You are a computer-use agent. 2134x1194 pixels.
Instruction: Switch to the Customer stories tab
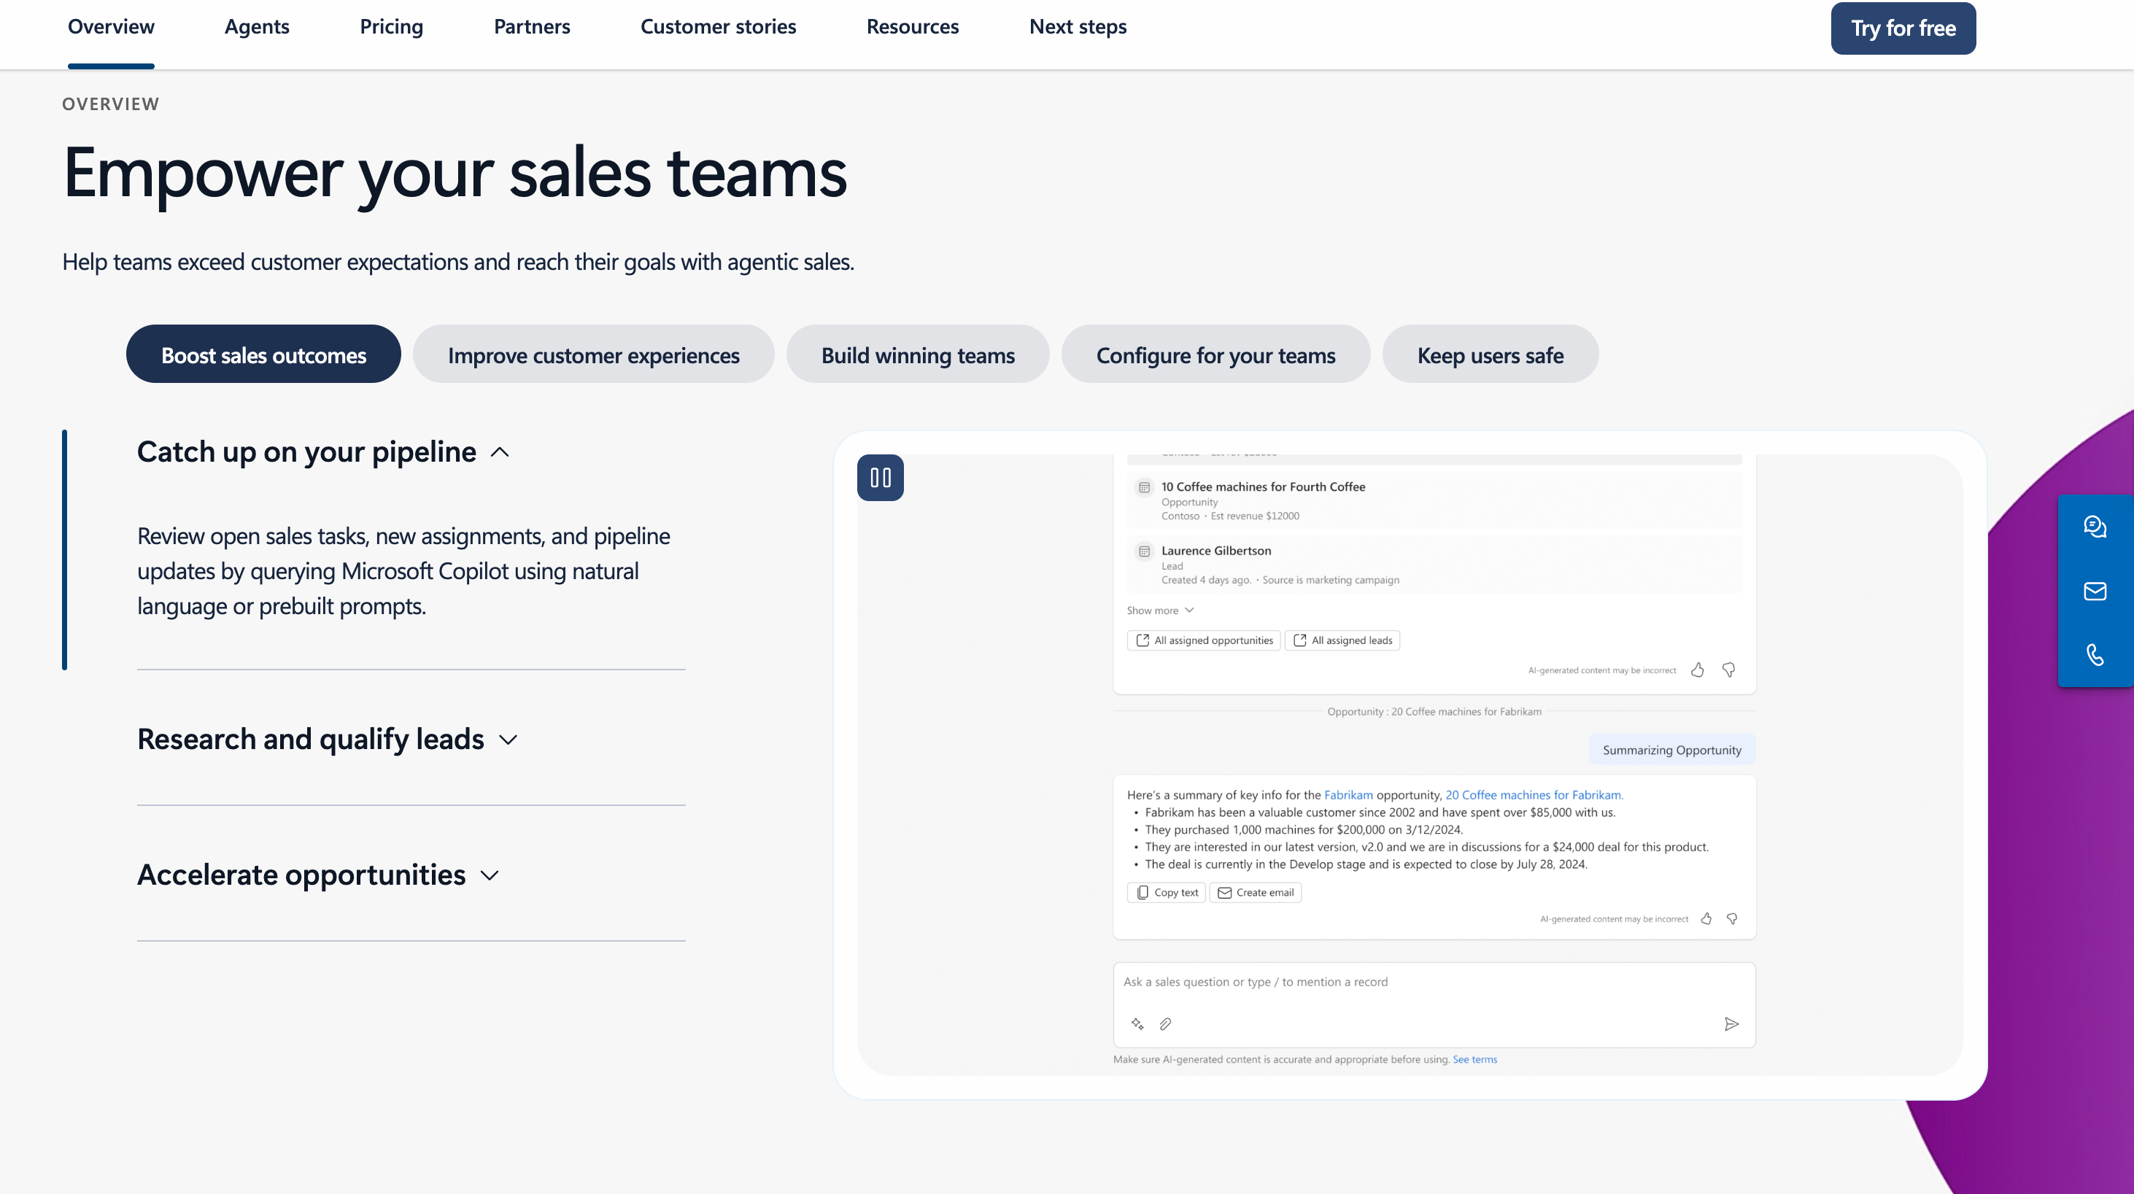pos(717,26)
